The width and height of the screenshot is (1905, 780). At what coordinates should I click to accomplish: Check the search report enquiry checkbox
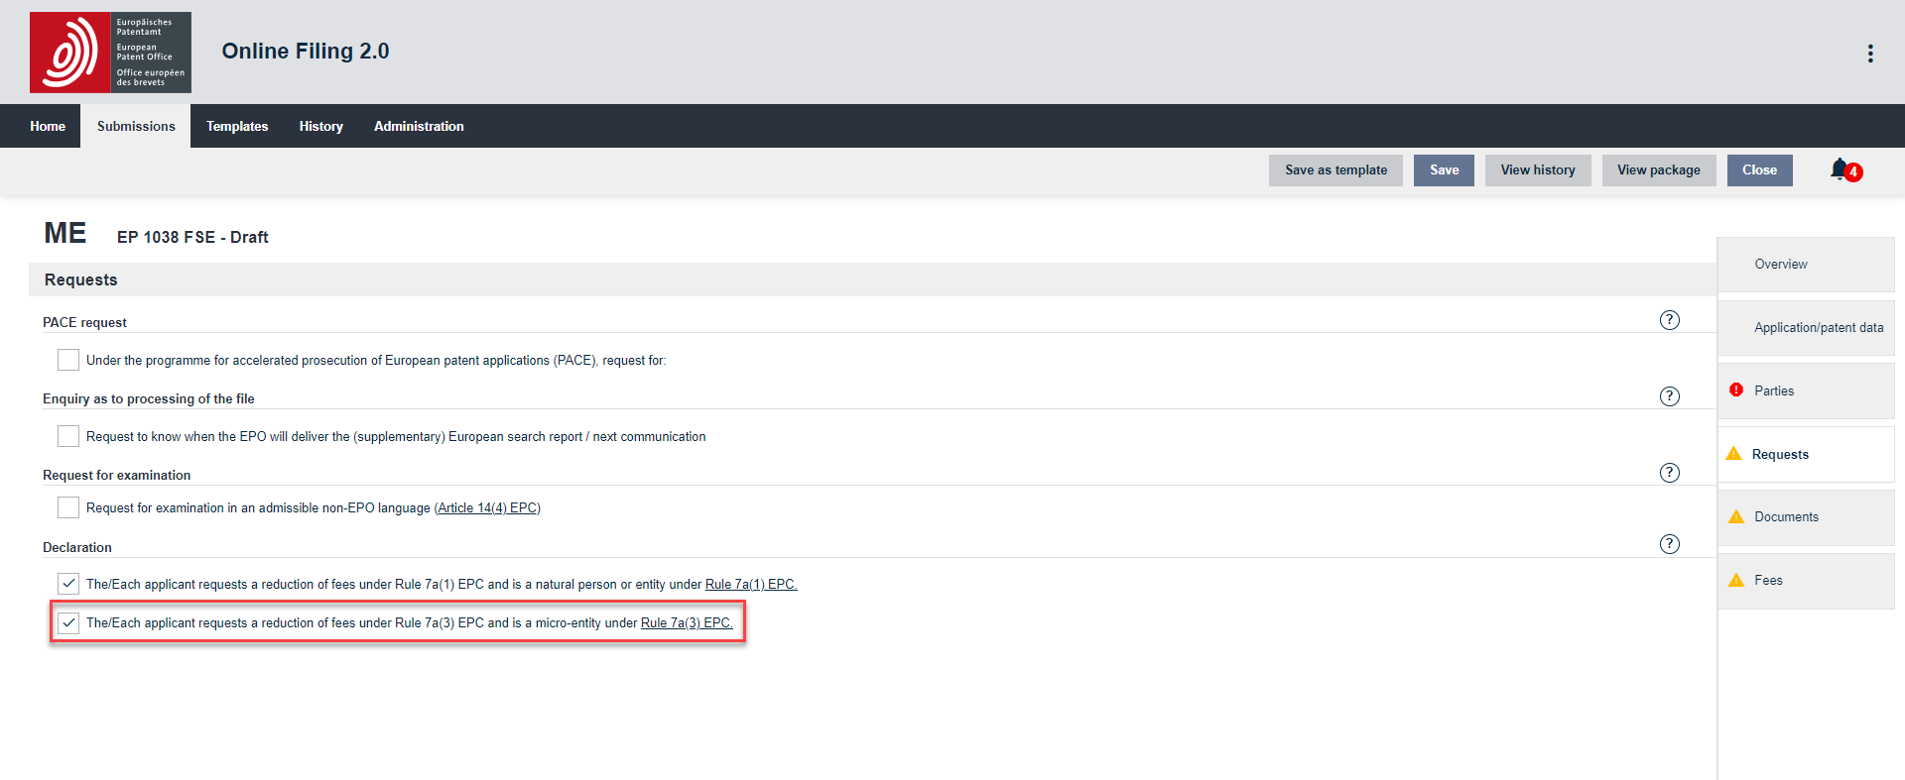coord(68,436)
